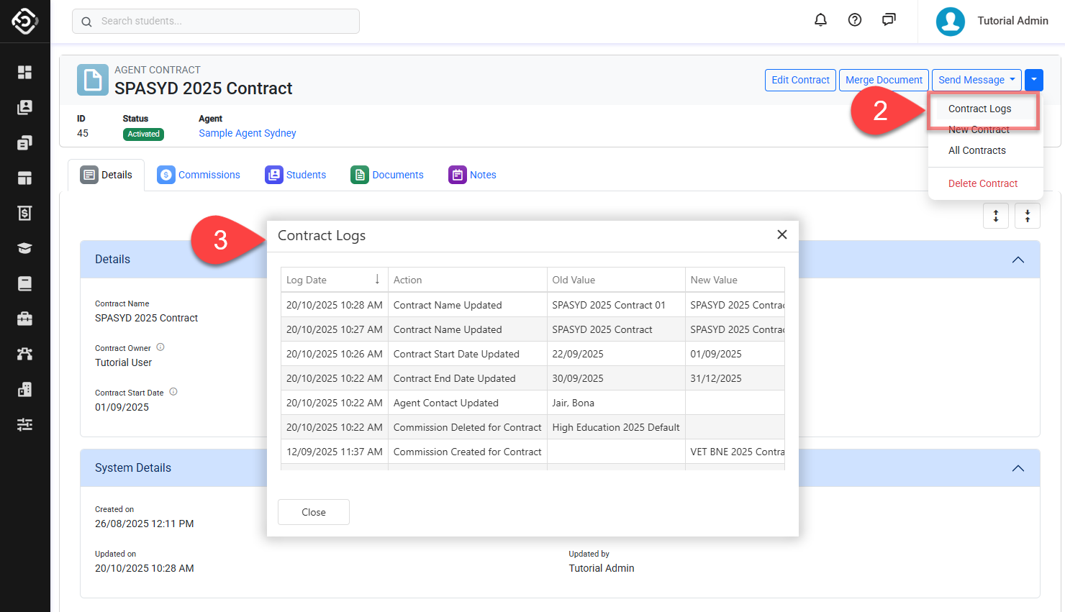Select Contract Logs from the menu
This screenshot has width=1065, height=612.
[979, 109]
